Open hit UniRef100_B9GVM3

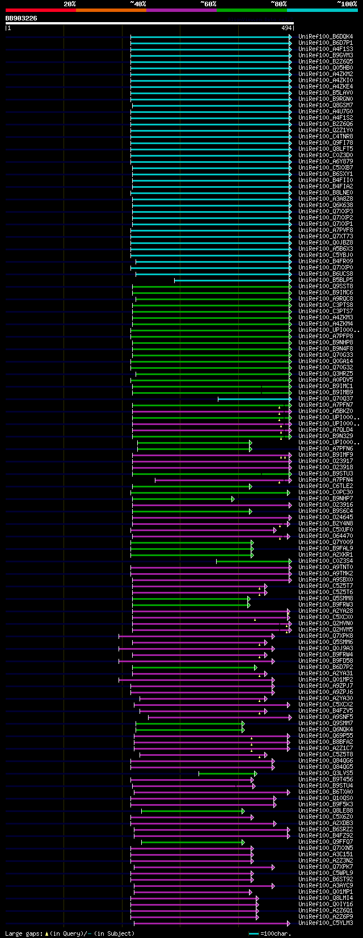(326, 55)
